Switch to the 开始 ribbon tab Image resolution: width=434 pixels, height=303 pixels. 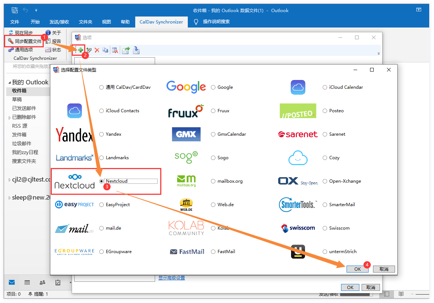[x=35, y=22]
